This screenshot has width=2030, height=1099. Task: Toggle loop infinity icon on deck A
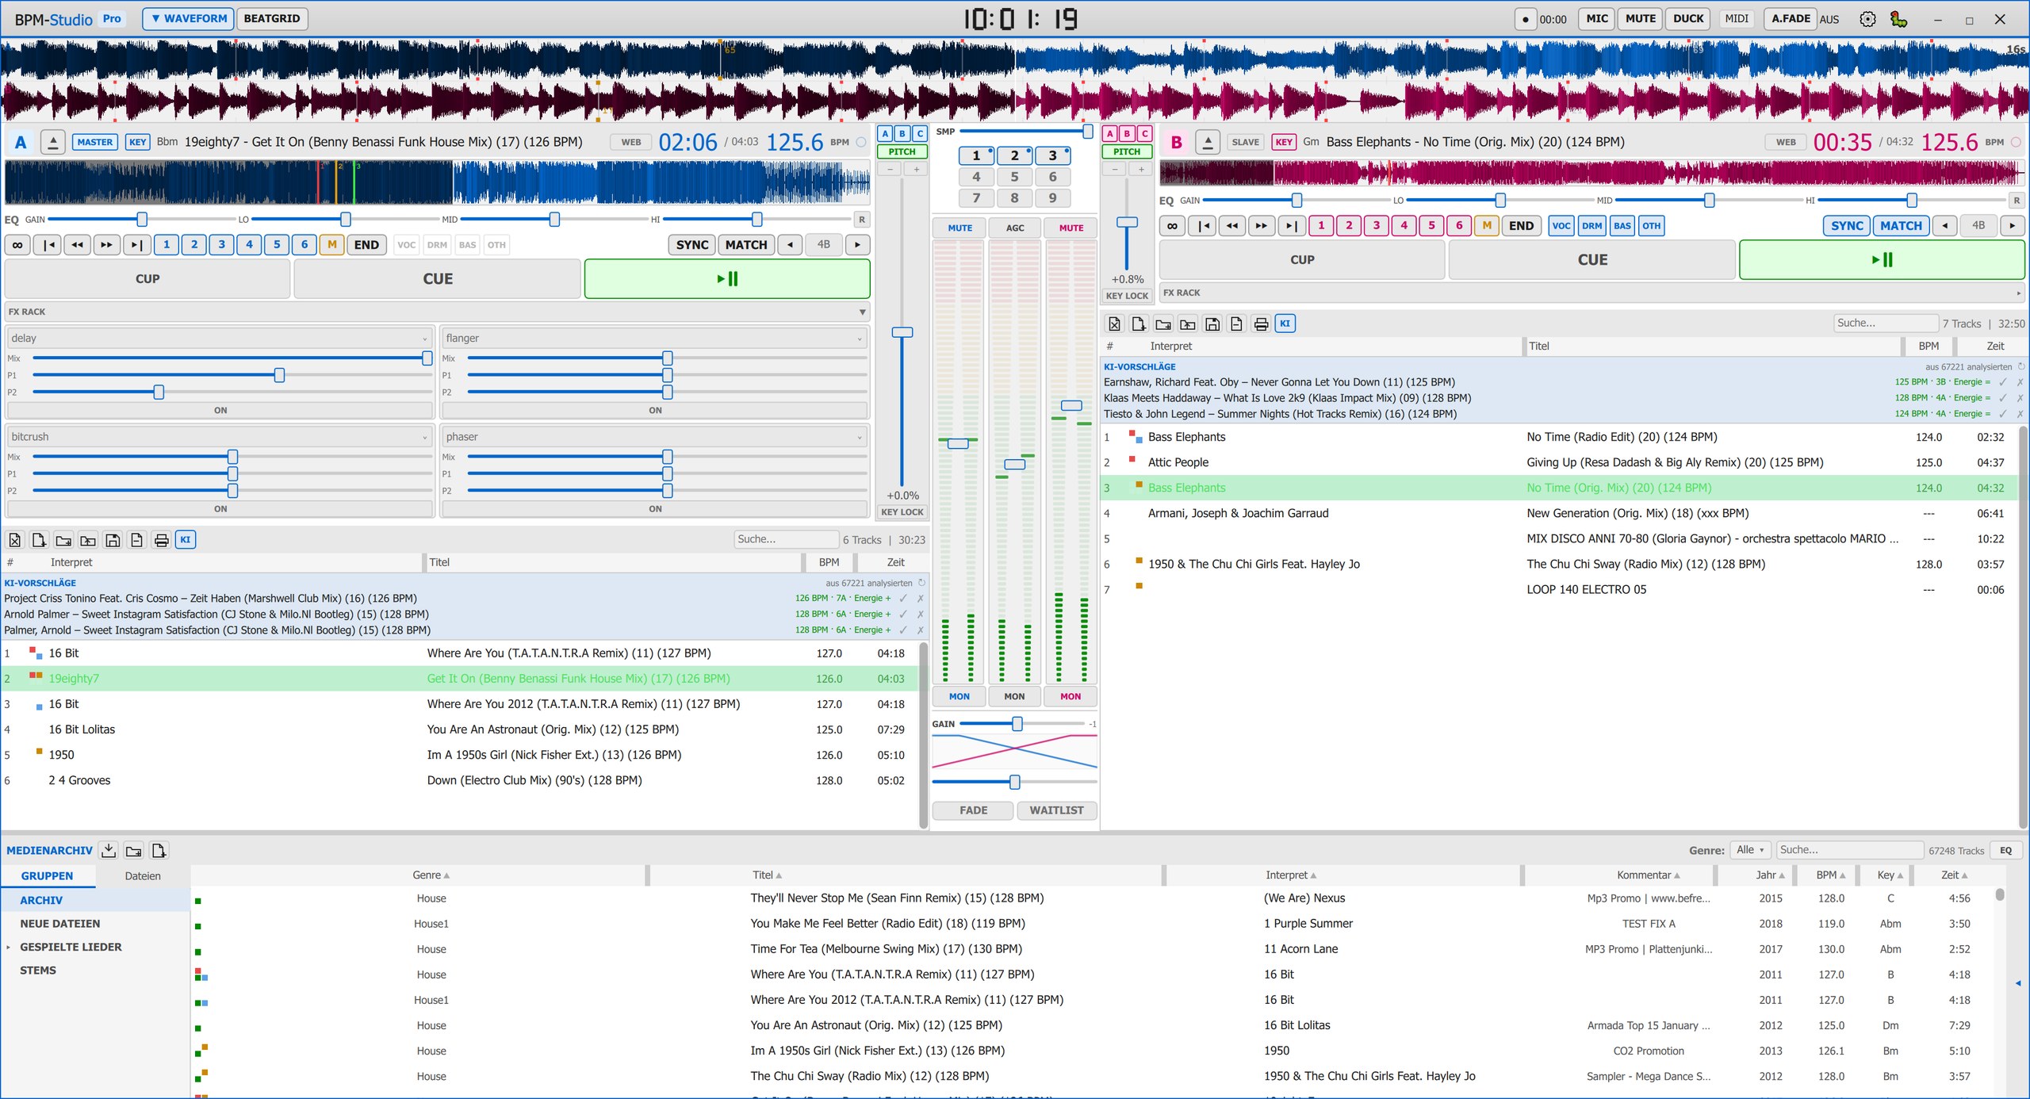pos(17,244)
